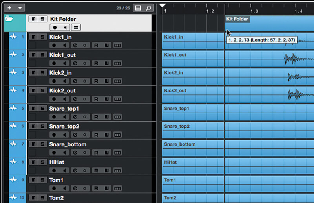314x203 pixels.
Task: Select the Snare_top1 track name
Action: [64, 109]
